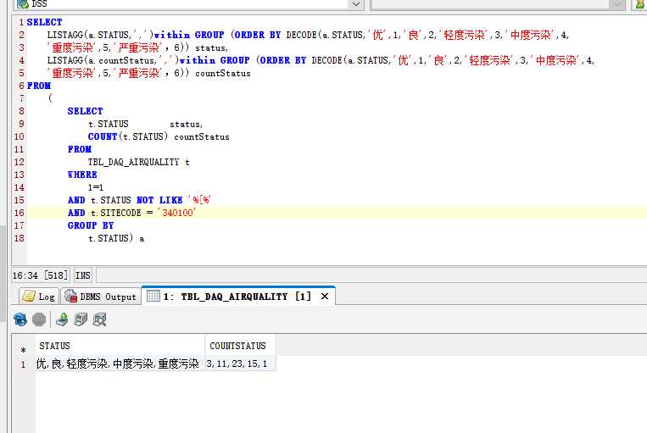Click the blue refresh results icon
This screenshot has height=433, width=647.
(x=20, y=319)
